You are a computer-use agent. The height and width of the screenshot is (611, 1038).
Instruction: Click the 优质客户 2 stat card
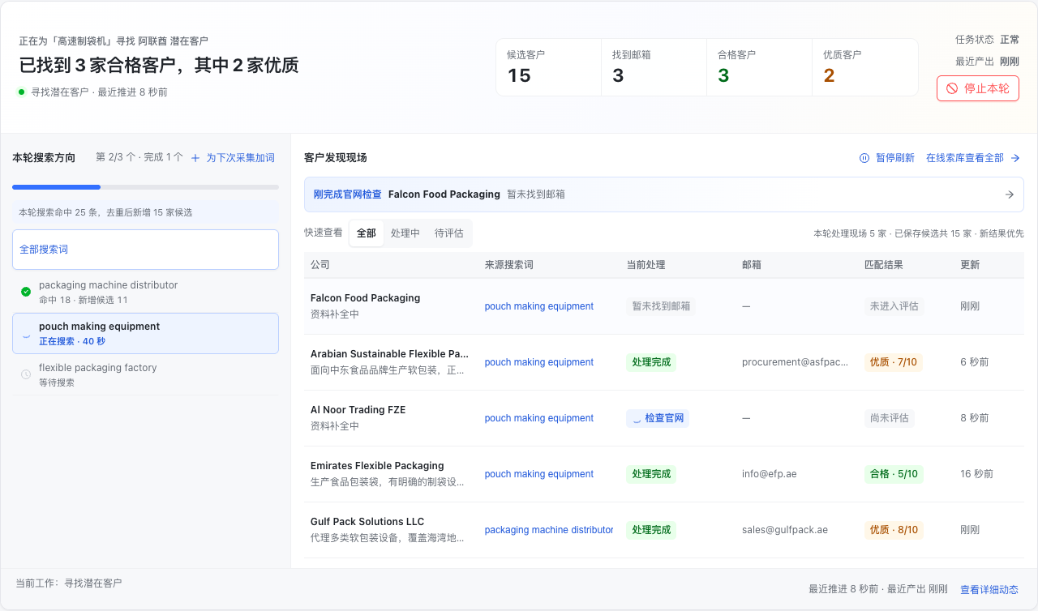coord(865,67)
